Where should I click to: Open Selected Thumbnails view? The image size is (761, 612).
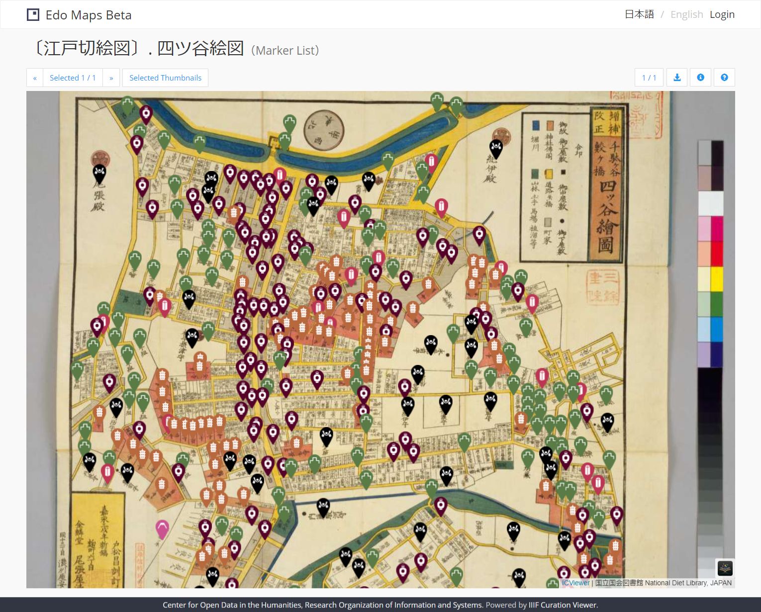[165, 78]
